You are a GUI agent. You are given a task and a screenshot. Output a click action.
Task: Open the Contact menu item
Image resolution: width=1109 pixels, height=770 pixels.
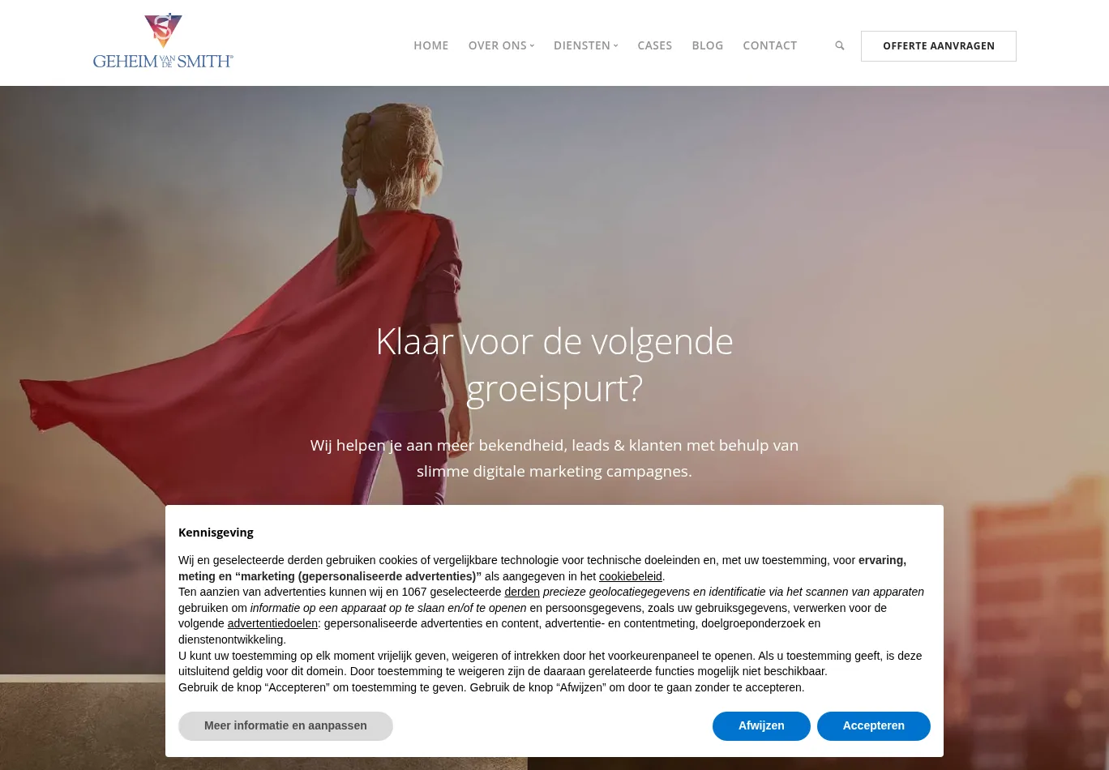[x=770, y=45]
